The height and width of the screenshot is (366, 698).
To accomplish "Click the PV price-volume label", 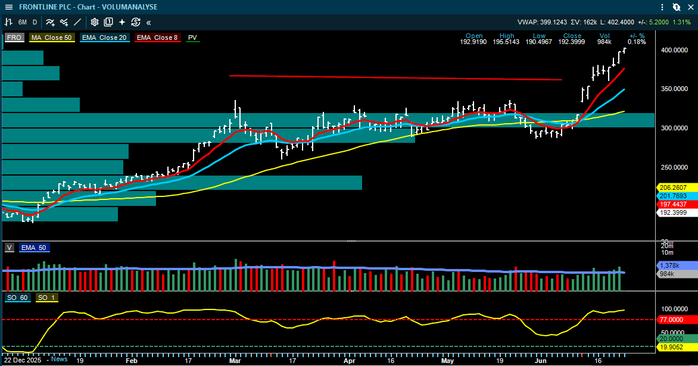I will click(192, 37).
